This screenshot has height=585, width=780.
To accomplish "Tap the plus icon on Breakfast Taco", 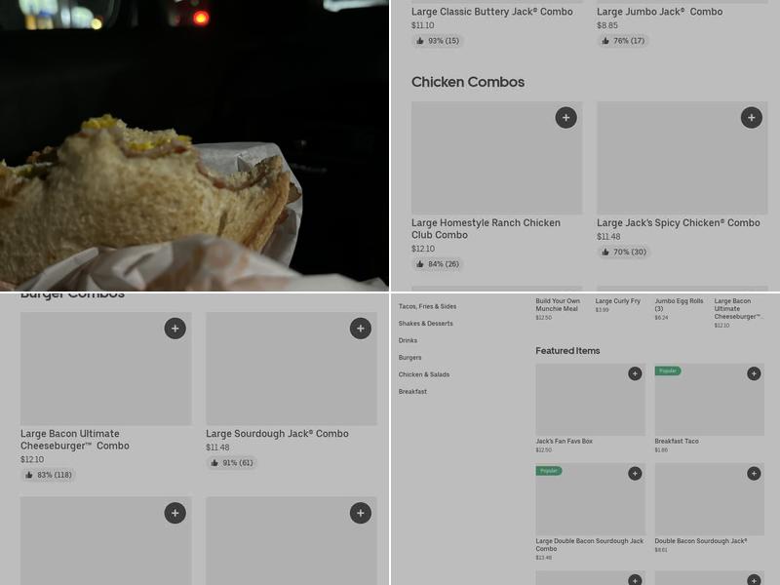I will 754,373.
